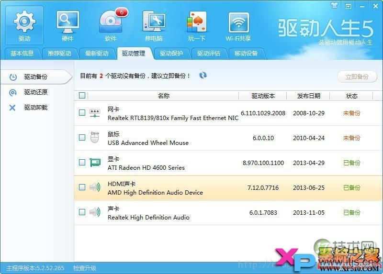Image resolution: width=383 pixels, height=274 pixels.
Task: Click the Realtek RTL8139/810x Family Fast Ethernet NIC name
Action: point(173,118)
